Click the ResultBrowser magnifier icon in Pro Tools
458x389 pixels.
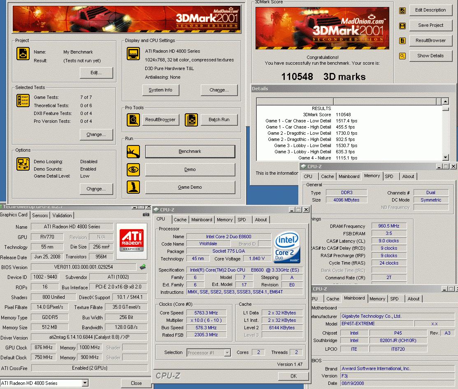point(133,120)
